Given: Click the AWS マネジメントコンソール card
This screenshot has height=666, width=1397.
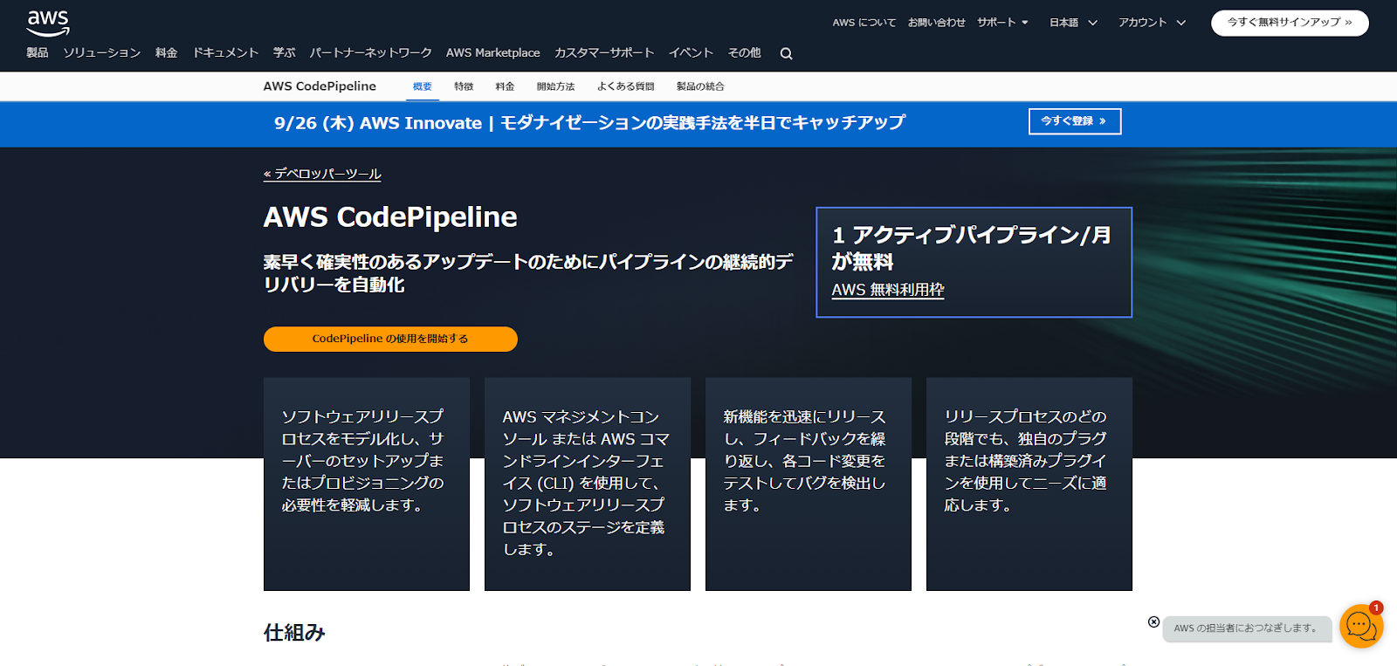Looking at the screenshot, I should [x=588, y=484].
